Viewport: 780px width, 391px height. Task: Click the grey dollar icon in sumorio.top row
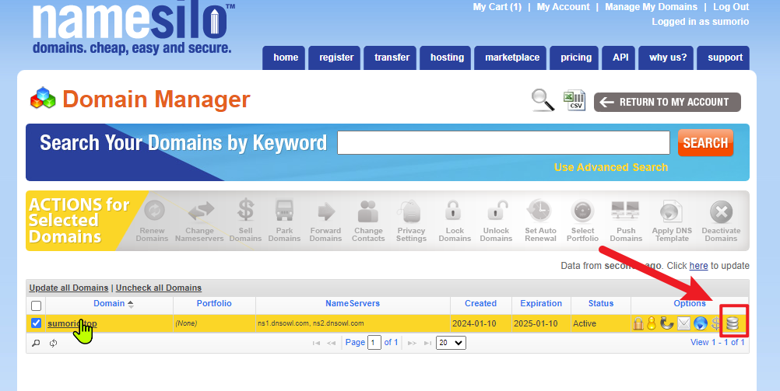[x=715, y=324]
